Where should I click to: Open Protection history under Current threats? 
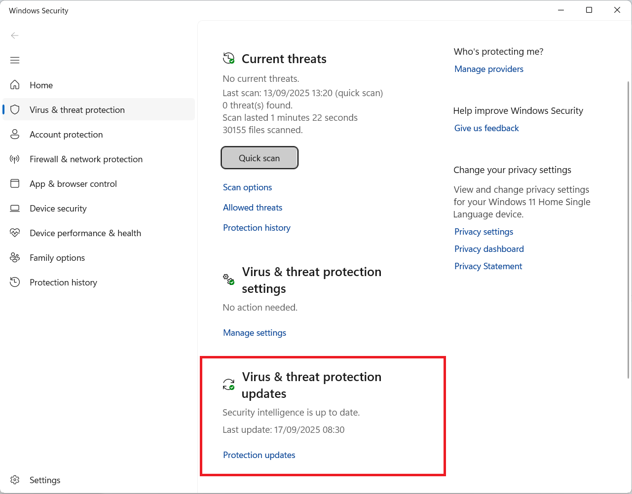tap(257, 228)
